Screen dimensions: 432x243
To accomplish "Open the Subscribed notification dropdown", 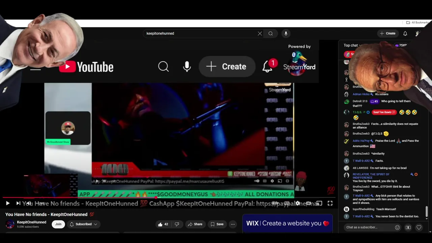I will [x=83, y=224].
